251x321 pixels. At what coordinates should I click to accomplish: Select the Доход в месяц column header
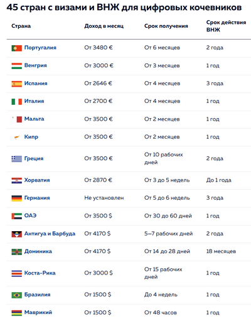tap(104, 26)
